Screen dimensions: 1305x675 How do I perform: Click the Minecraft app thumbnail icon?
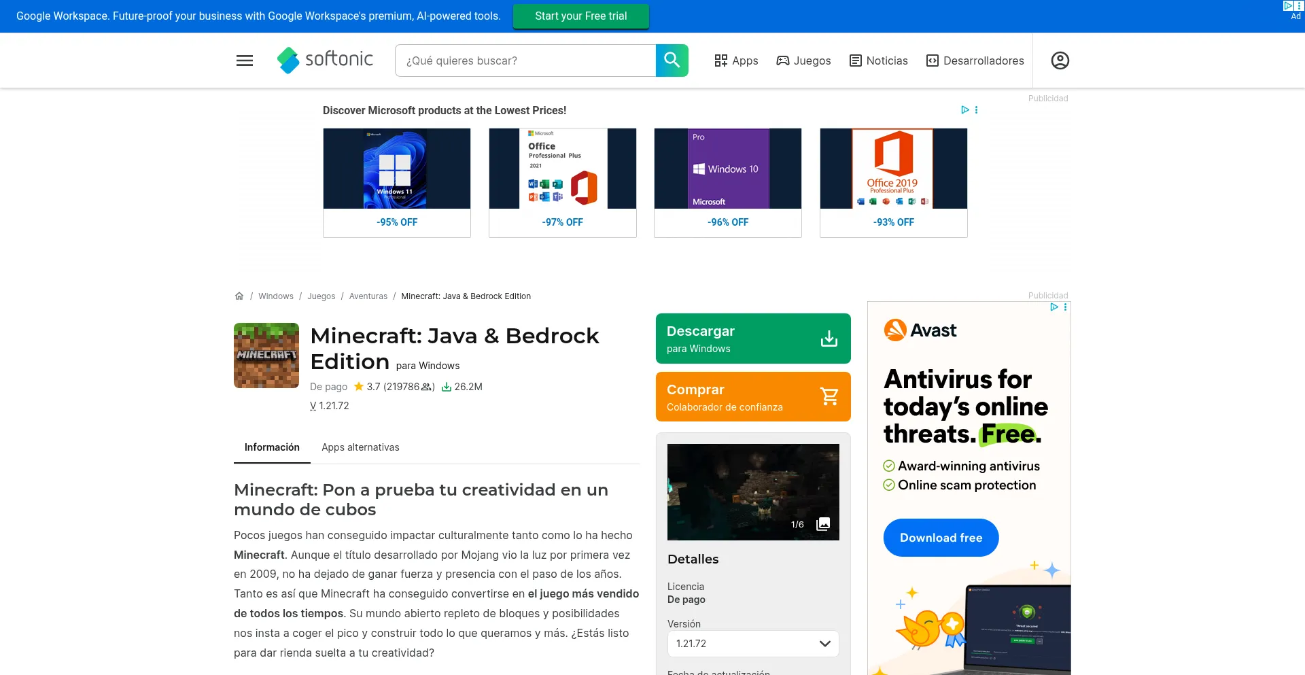266,355
